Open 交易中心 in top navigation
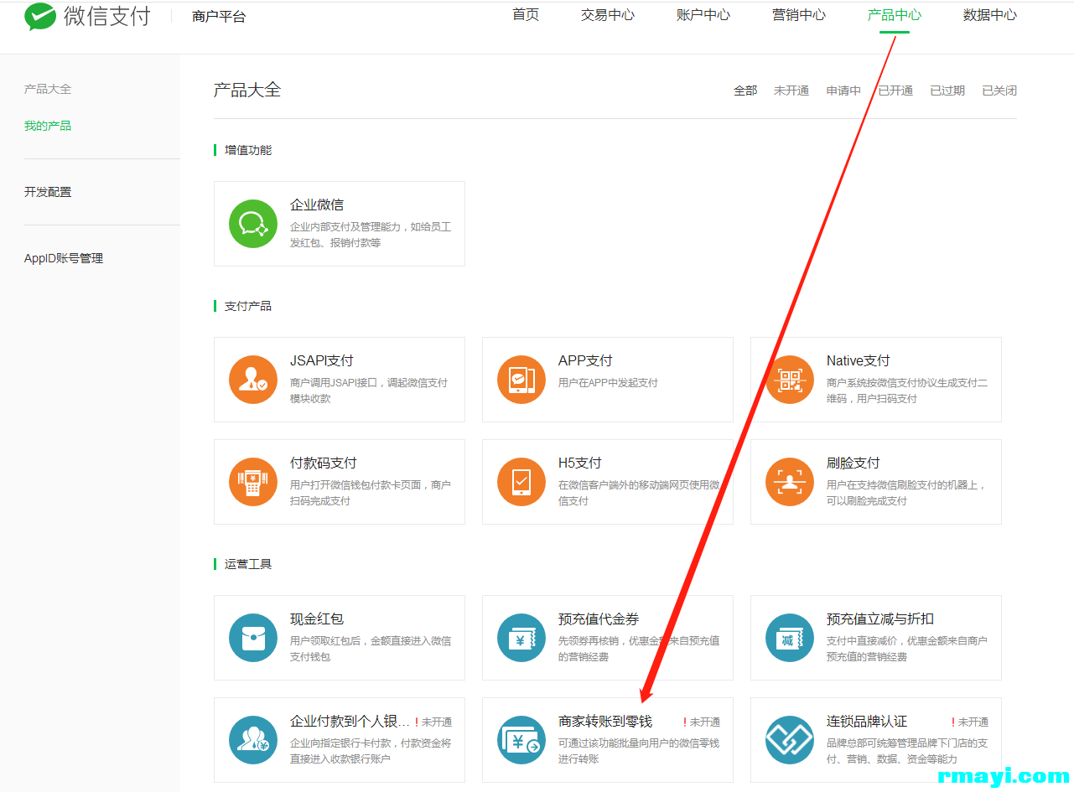This screenshot has width=1074, height=792. [x=608, y=15]
